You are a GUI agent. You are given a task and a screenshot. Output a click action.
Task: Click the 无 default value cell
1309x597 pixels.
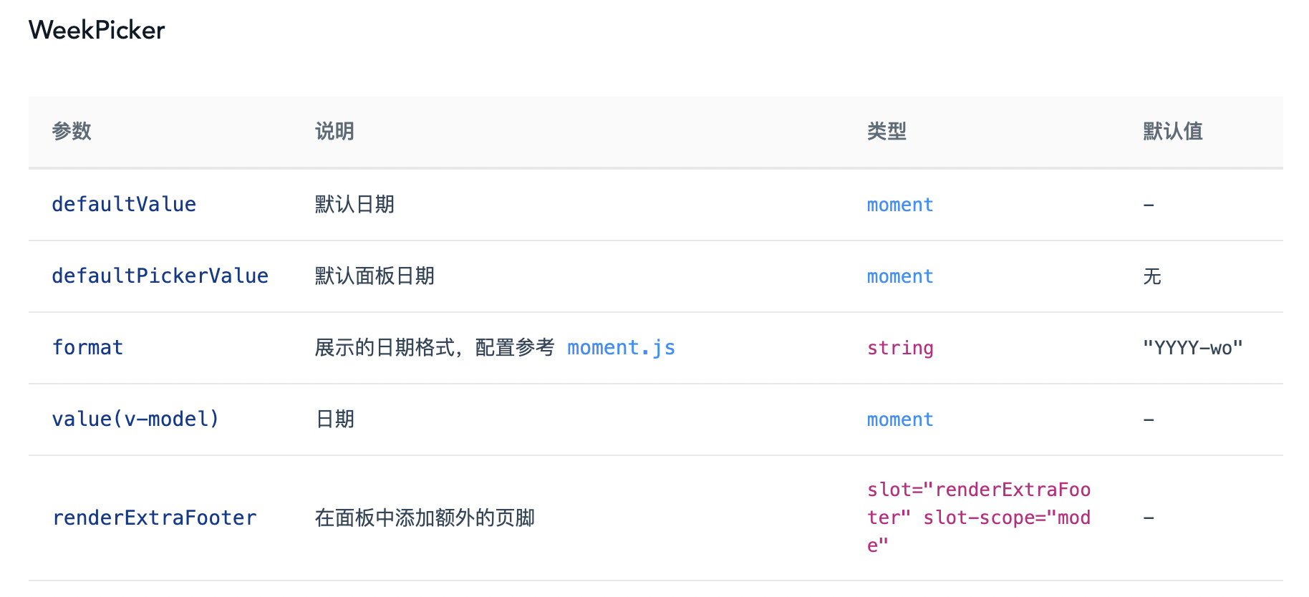(1151, 276)
